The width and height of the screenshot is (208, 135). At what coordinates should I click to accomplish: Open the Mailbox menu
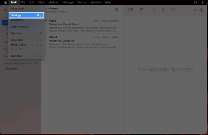pyautogui.click(x=53, y=2)
